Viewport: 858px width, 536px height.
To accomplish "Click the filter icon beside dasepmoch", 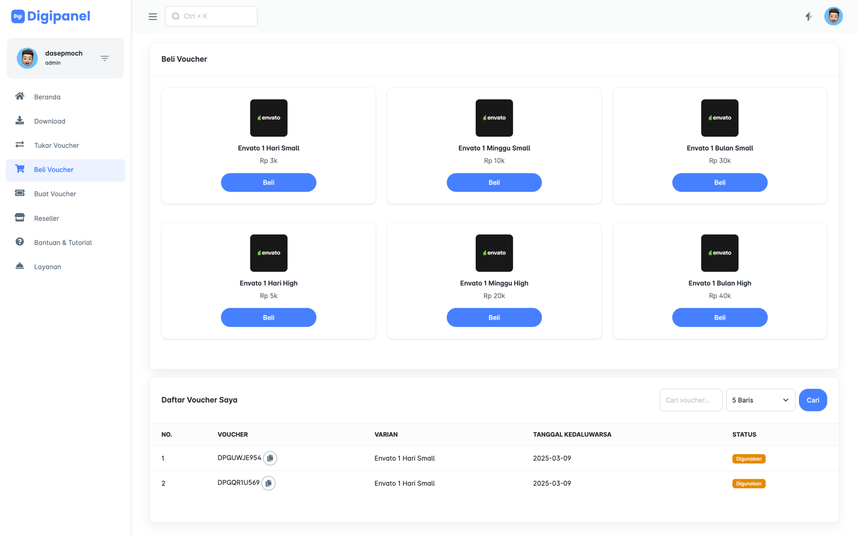I will pos(104,58).
